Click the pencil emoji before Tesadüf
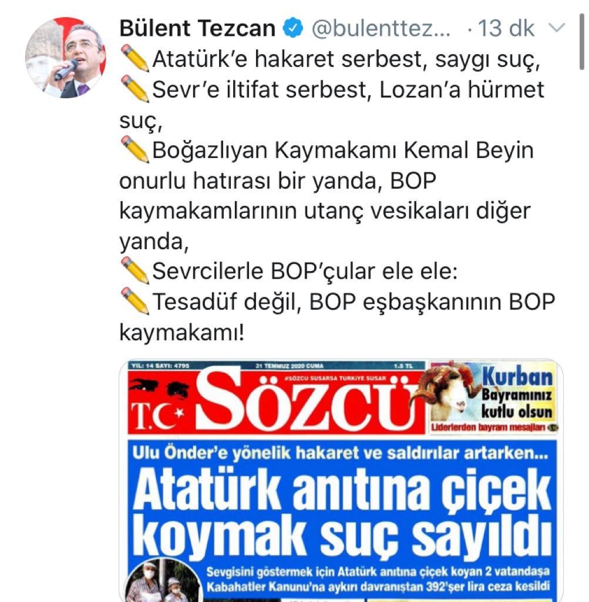Viewport: 589px width, 602px height. 135,301
